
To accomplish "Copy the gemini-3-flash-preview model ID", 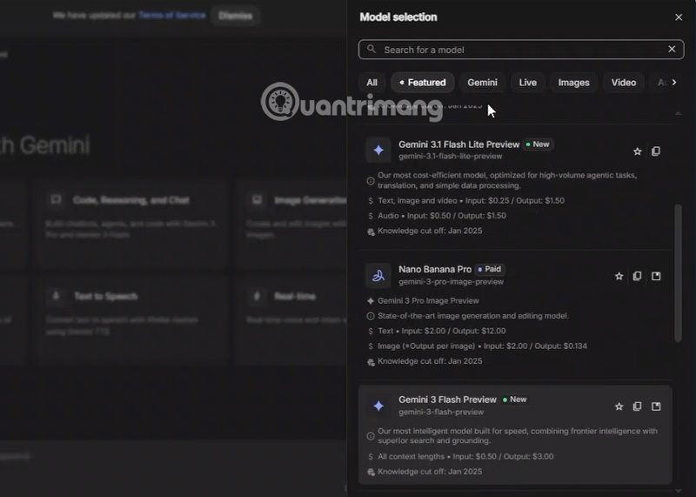I will coord(638,406).
